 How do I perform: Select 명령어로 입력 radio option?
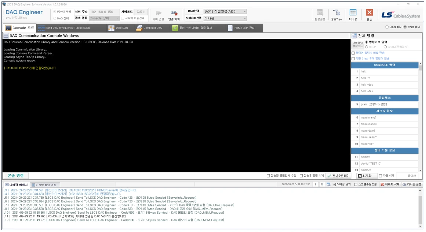click(x=367, y=42)
